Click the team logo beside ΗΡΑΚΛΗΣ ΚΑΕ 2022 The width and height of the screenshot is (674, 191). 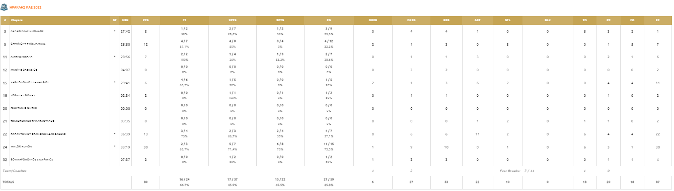(5, 8)
